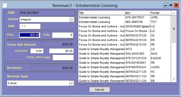This screenshot has height=97, width=181.
Task: Select the row with ISBN 9787687635341
Action: (125, 67)
